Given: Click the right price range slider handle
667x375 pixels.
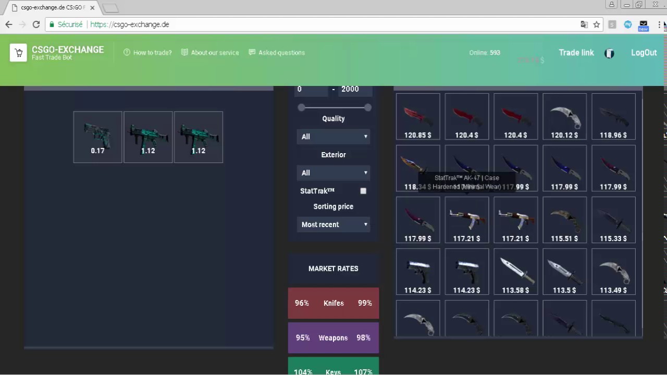Looking at the screenshot, I should point(368,107).
